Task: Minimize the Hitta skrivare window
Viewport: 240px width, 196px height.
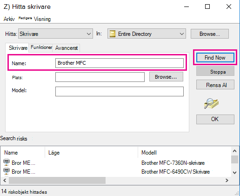Action: coord(187,7)
